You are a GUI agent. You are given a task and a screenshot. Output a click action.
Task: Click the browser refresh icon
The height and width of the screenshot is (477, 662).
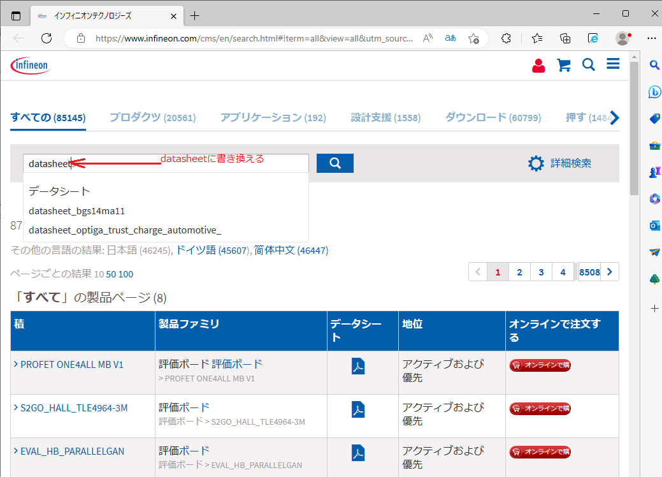click(47, 38)
